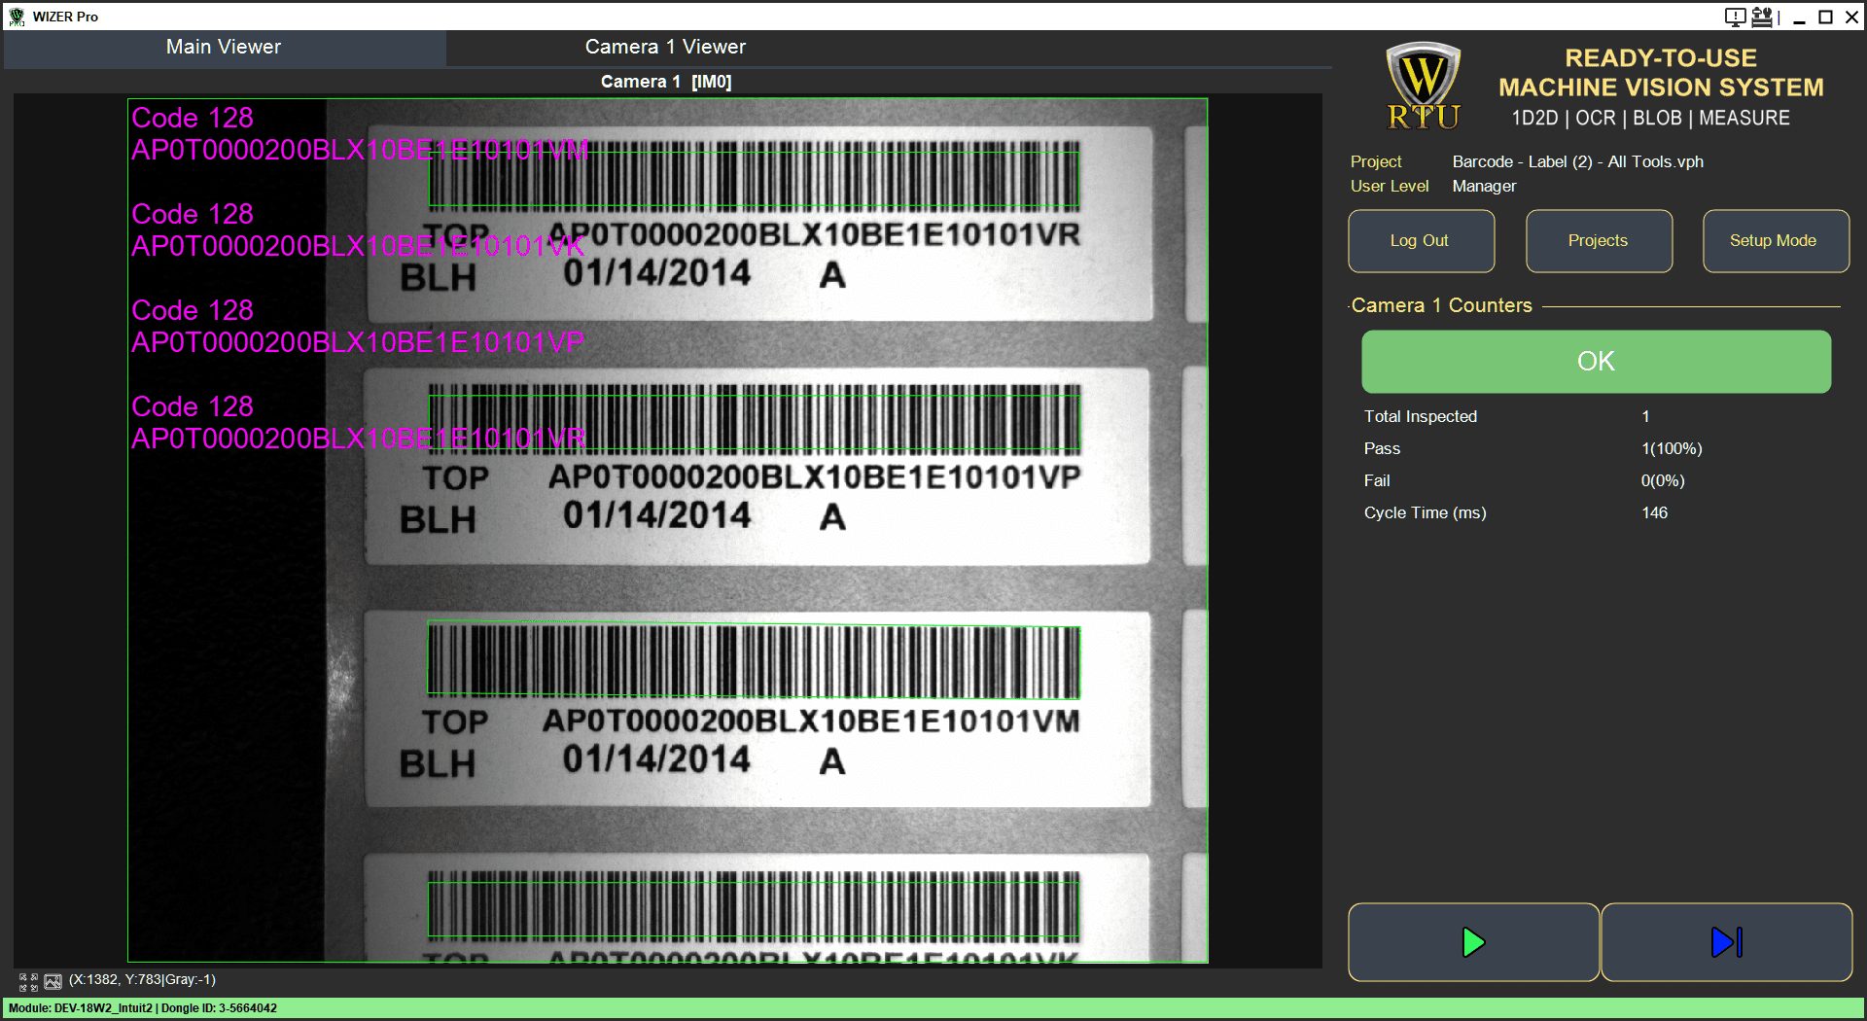Click the 'Pass' counter label
Image resolution: width=1867 pixels, height=1021 pixels.
pyautogui.click(x=1382, y=448)
